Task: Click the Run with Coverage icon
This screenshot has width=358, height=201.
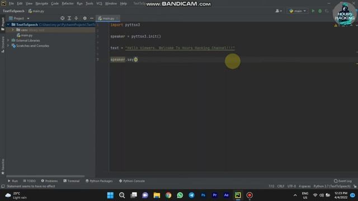Action: (x=327, y=11)
